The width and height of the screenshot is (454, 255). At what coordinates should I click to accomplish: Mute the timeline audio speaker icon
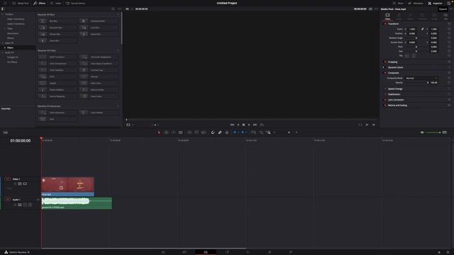point(422,132)
